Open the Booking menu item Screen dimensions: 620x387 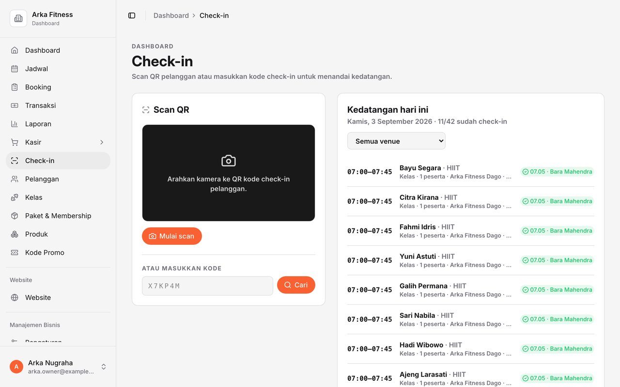point(58,87)
